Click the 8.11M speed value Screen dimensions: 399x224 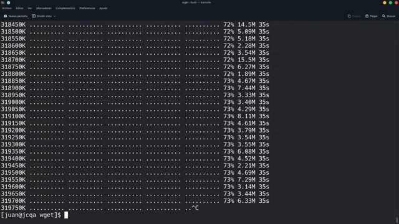(246, 116)
